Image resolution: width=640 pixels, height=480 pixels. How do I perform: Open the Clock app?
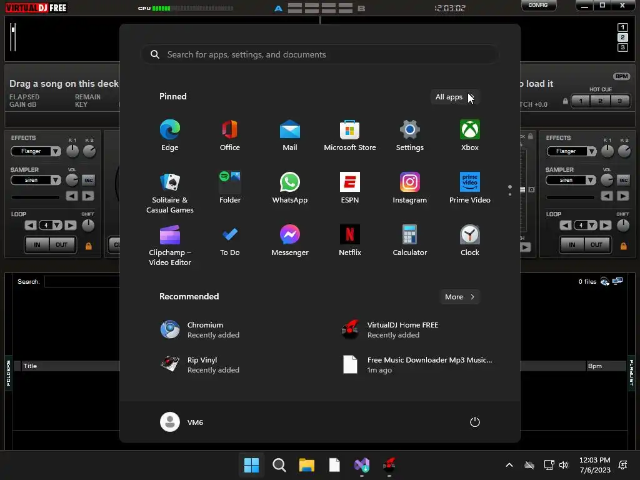tap(470, 241)
